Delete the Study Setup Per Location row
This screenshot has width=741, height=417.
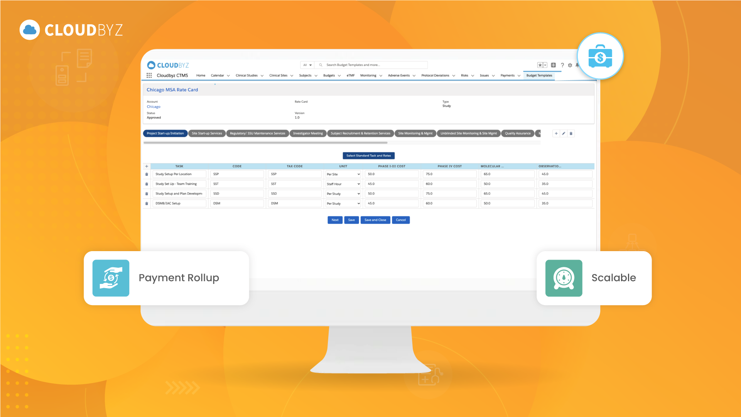point(147,174)
